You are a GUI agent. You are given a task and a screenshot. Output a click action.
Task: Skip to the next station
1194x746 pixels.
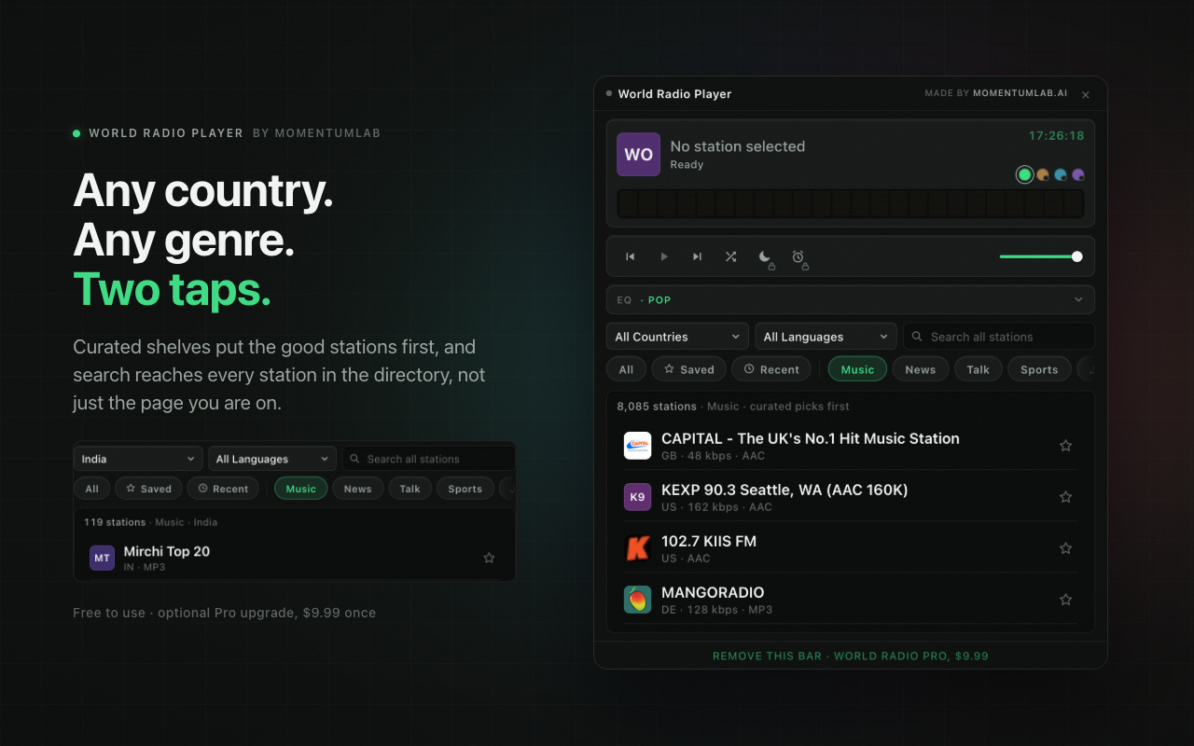(697, 256)
